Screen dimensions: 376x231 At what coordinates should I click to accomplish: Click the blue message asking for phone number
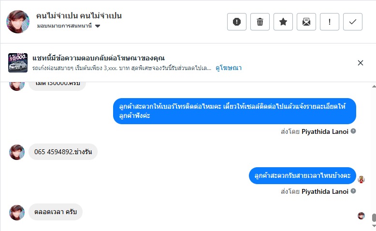[234, 111]
